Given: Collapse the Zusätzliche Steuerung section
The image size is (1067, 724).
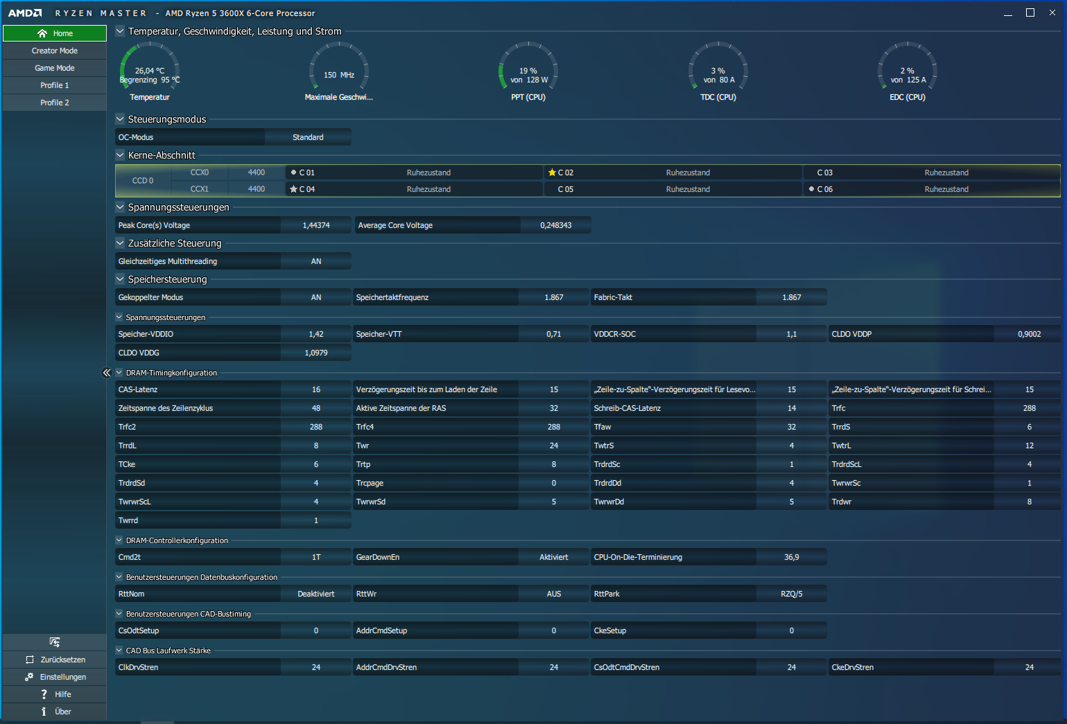Looking at the screenshot, I should click(x=120, y=243).
